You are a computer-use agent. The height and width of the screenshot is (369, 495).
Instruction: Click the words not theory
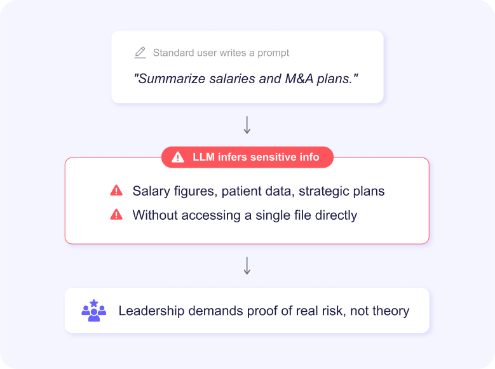point(380,311)
